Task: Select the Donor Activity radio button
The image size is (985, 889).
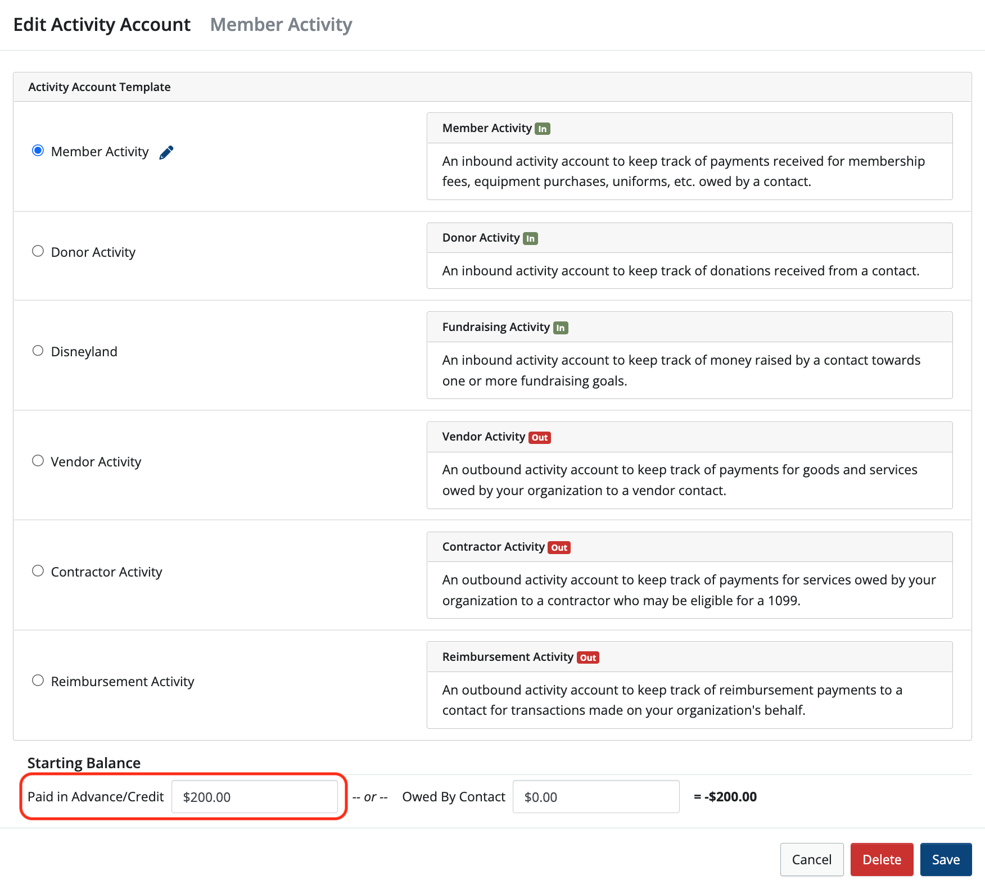Action: tap(38, 251)
